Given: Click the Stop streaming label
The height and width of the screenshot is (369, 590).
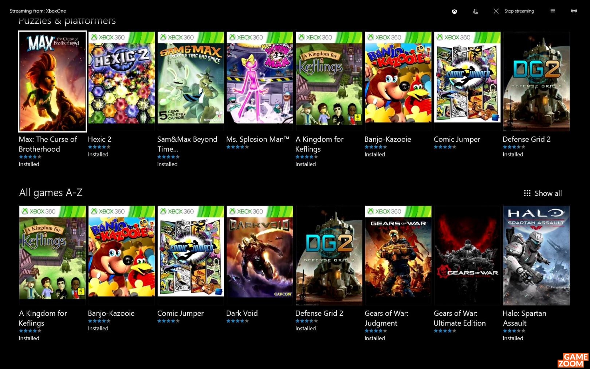Looking at the screenshot, I should [519, 11].
